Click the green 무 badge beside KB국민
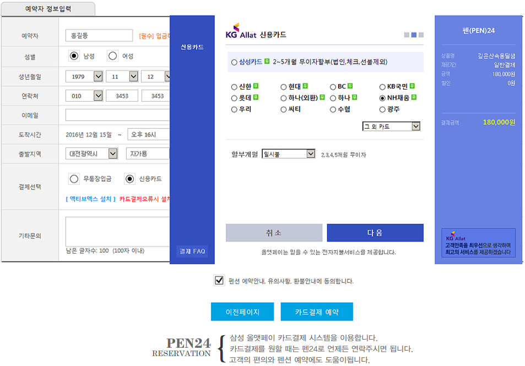The image size is (525, 366). pos(412,86)
